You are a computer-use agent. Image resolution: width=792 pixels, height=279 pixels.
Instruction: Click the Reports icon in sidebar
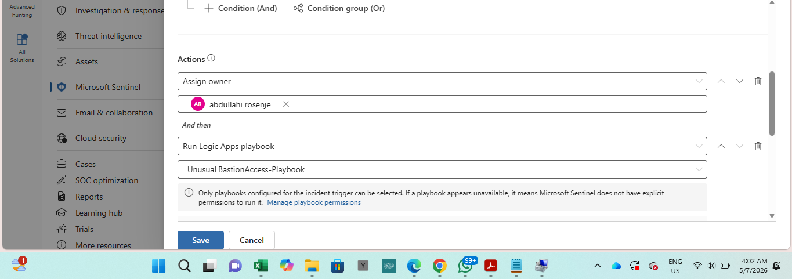pos(62,197)
